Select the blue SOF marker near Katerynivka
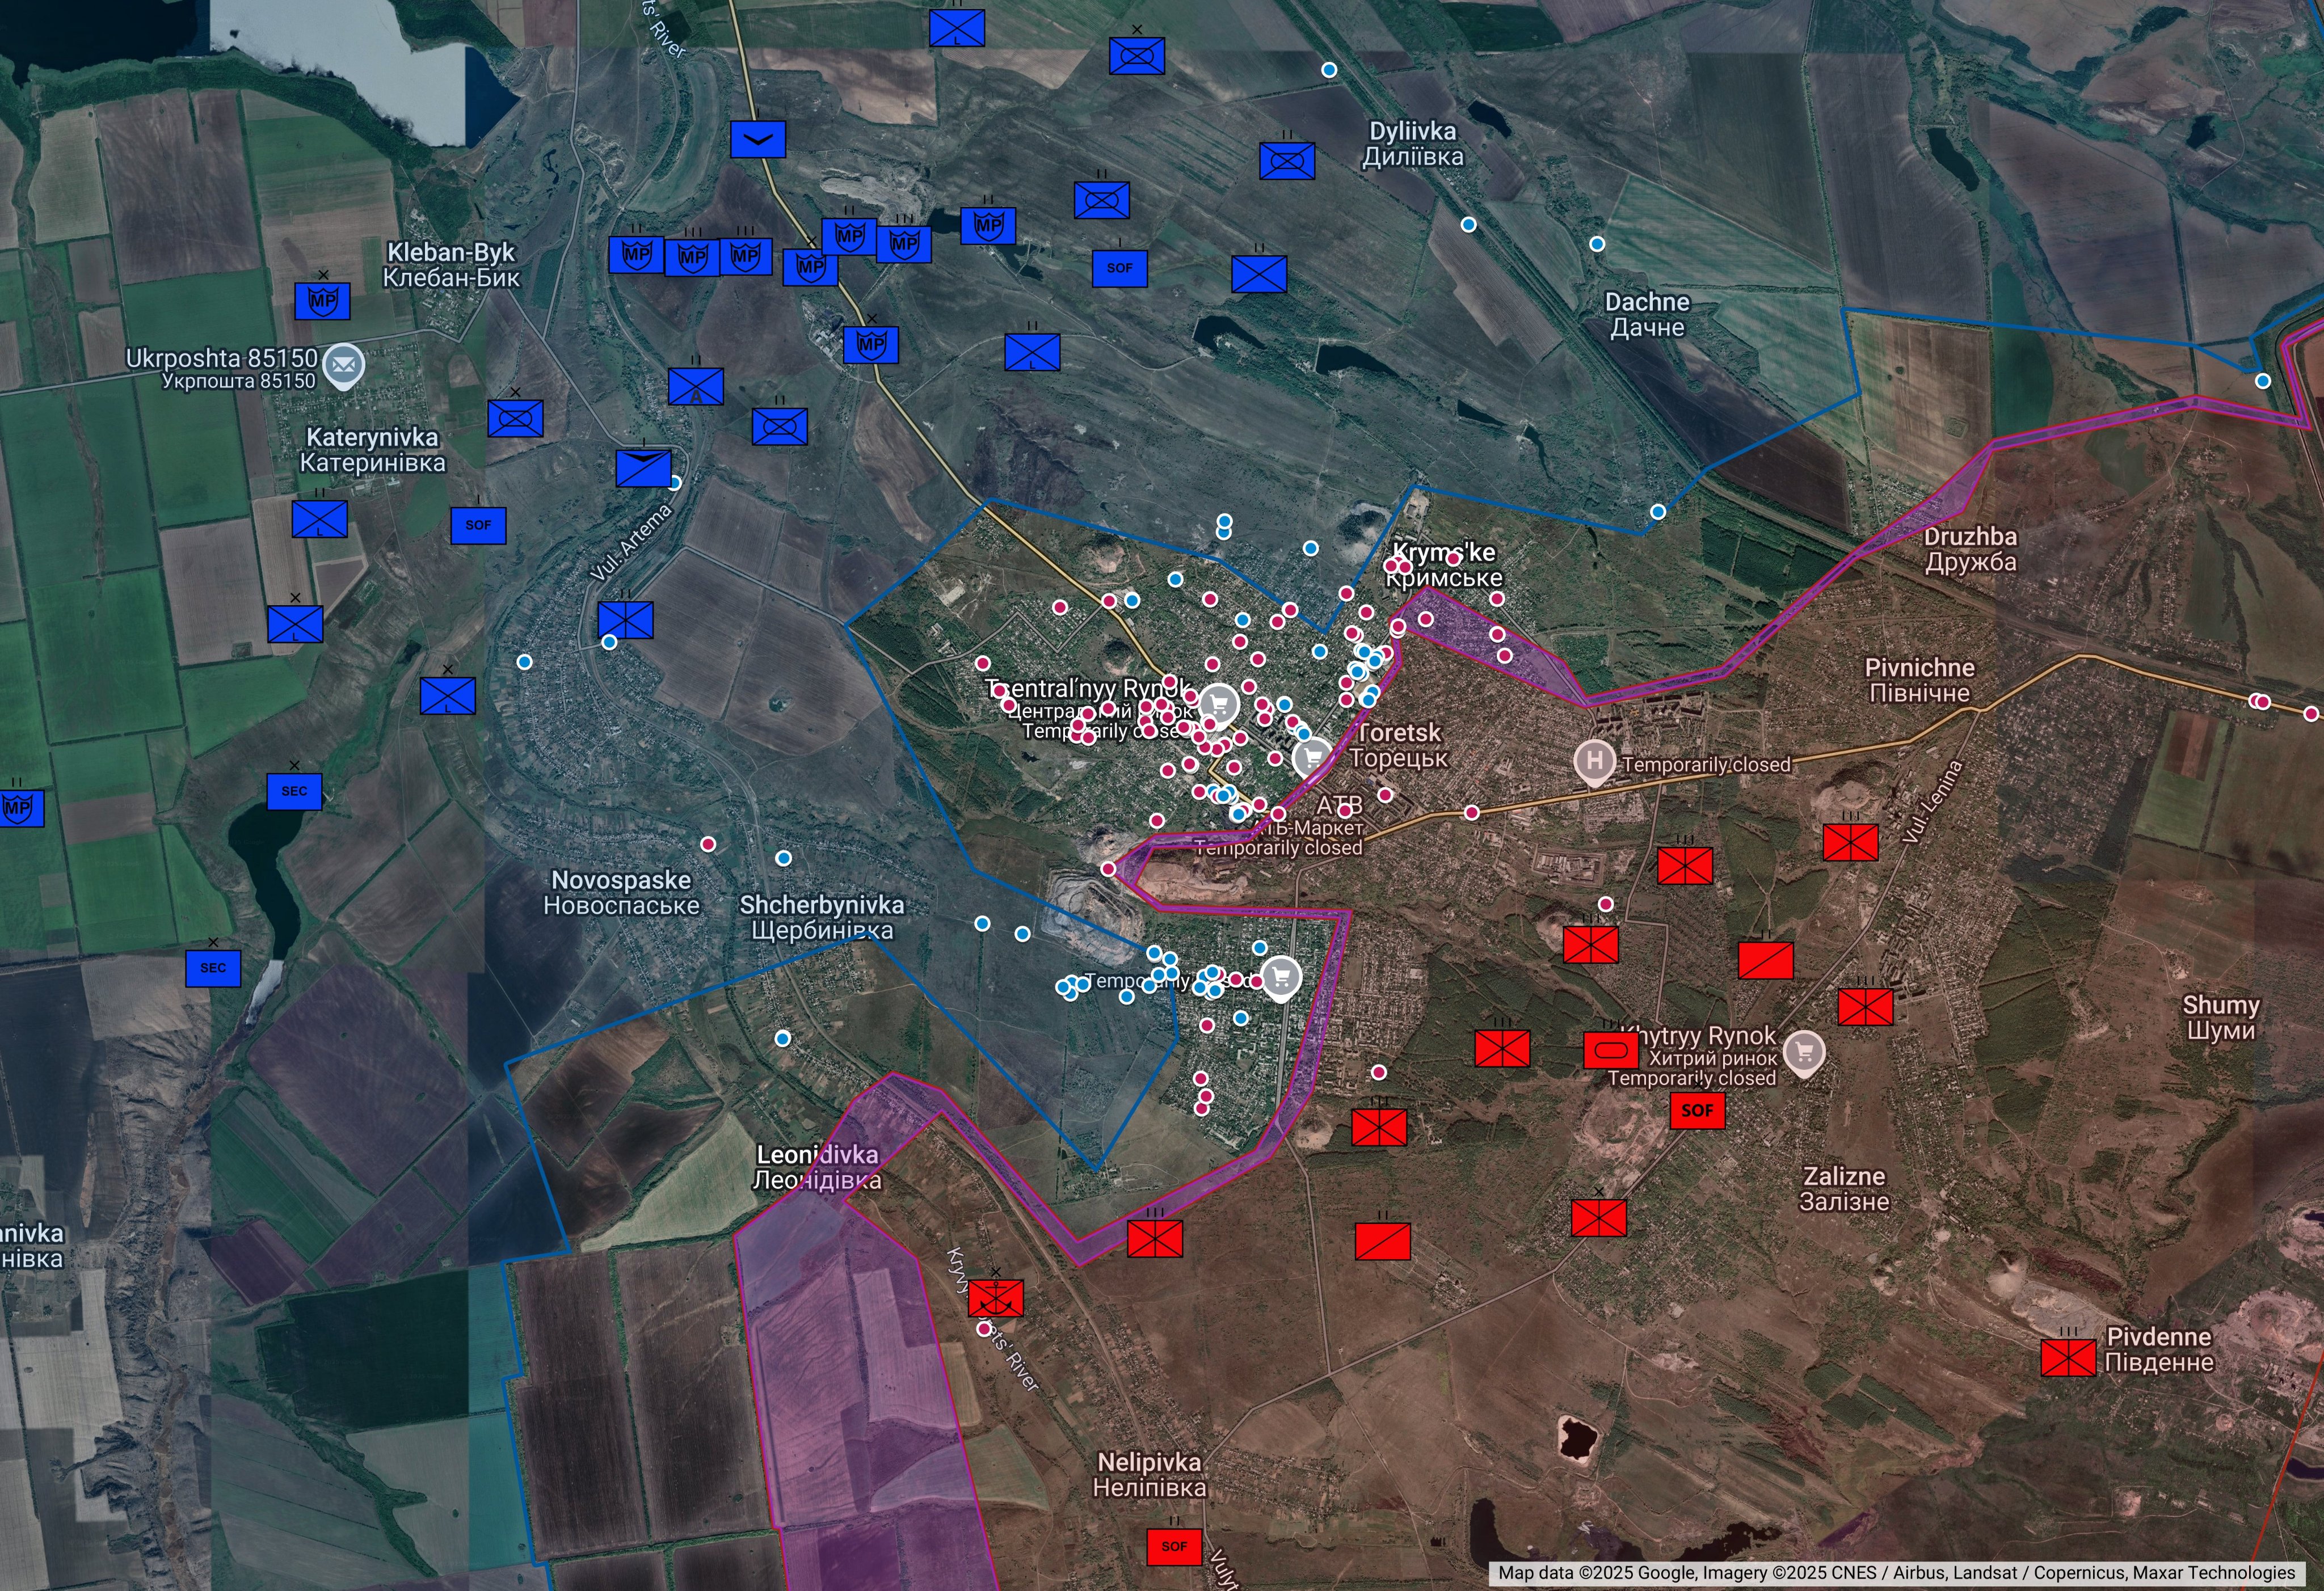The image size is (2324, 1591). point(478,525)
